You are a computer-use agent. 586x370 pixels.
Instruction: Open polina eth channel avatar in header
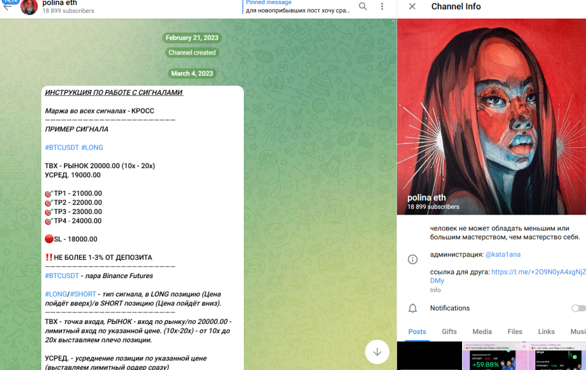[29, 6]
